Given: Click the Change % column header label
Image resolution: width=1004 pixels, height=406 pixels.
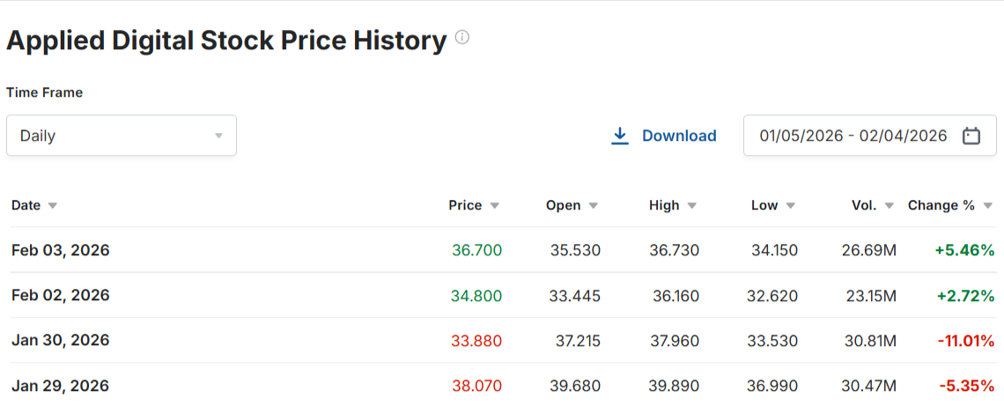Looking at the screenshot, I should (941, 205).
